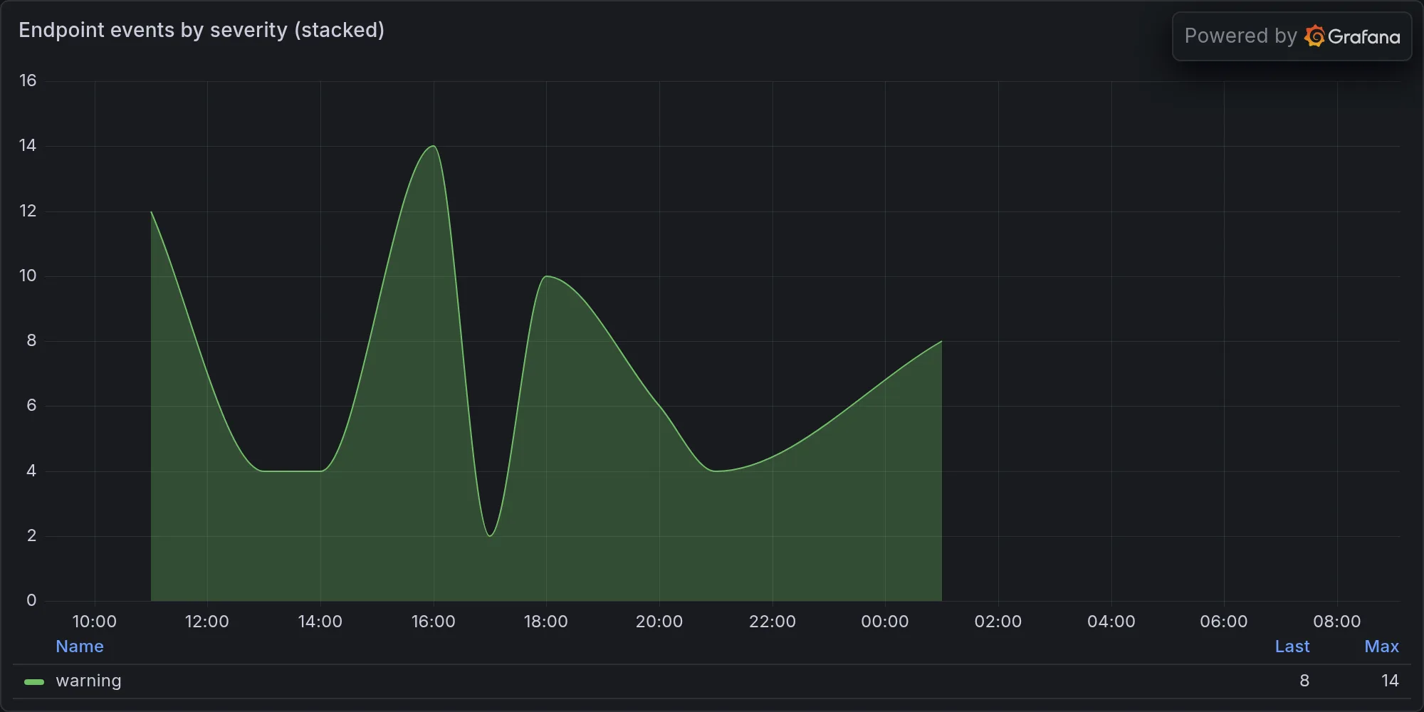1424x712 pixels.
Task: Click the 08:00 x-axis time label
Action: [x=1337, y=622]
